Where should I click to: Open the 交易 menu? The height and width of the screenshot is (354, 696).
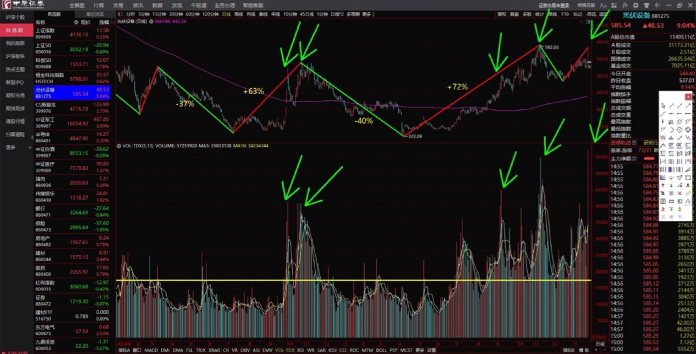118,5
